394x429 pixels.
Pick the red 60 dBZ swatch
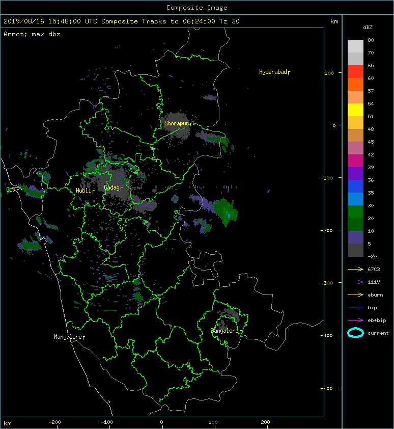355,72
